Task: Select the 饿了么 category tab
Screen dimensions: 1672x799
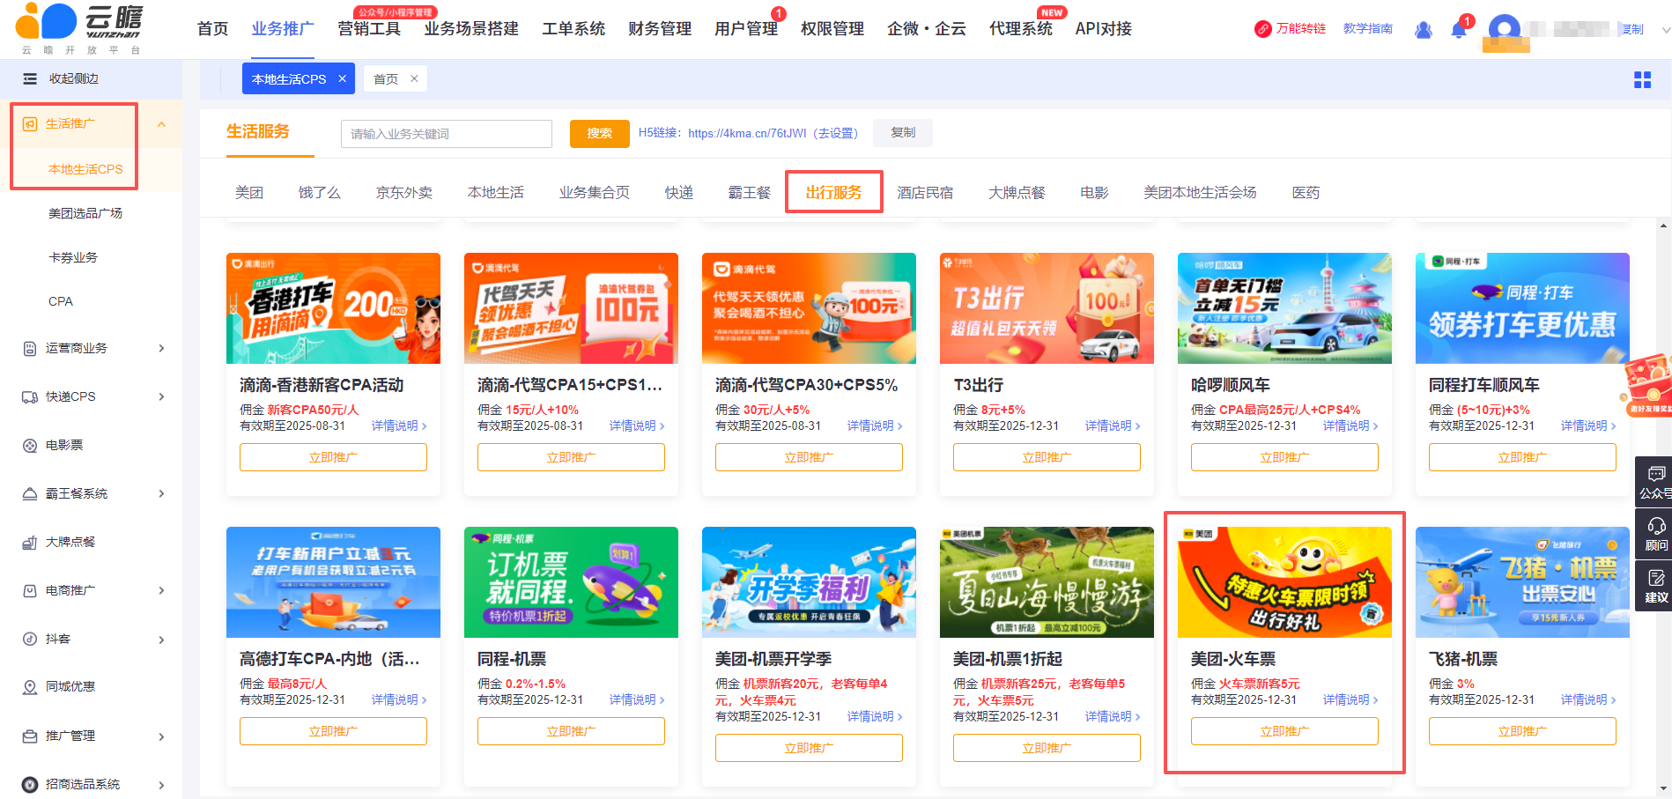Action: tap(320, 192)
